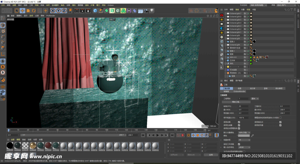Disable the 线性工作流程 checkbox
The width and height of the screenshot is (300, 164).
(239, 144)
